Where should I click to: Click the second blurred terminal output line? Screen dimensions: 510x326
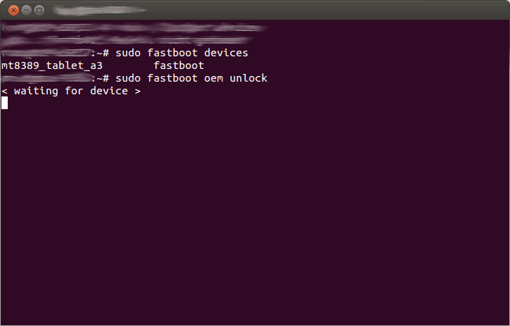coord(127,40)
